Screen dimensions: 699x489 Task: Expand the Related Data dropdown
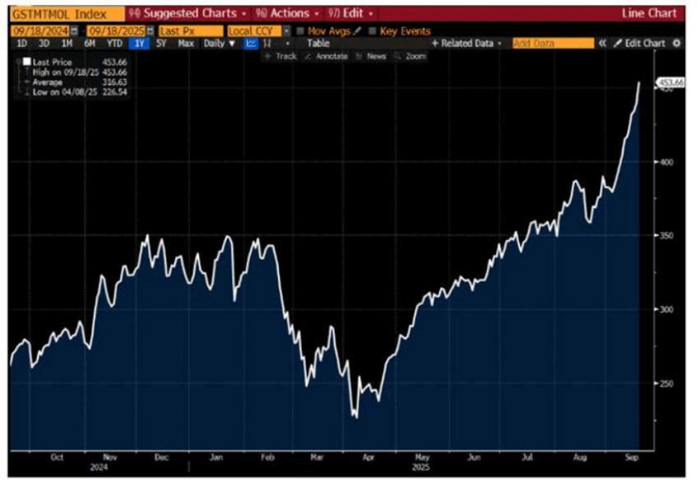click(x=466, y=44)
